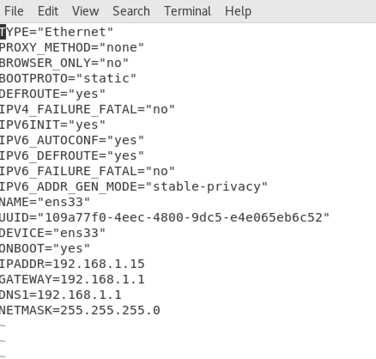Click the IPADDR=192.168.1.15 line

point(72,264)
